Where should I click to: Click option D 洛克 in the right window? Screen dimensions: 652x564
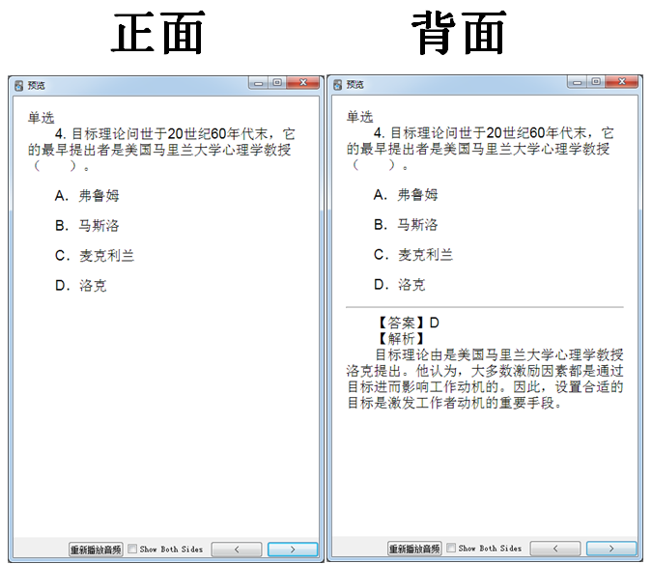[x=399, y=284]
